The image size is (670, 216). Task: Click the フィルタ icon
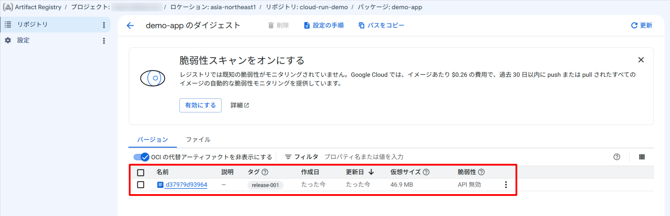tap(288, 157)
